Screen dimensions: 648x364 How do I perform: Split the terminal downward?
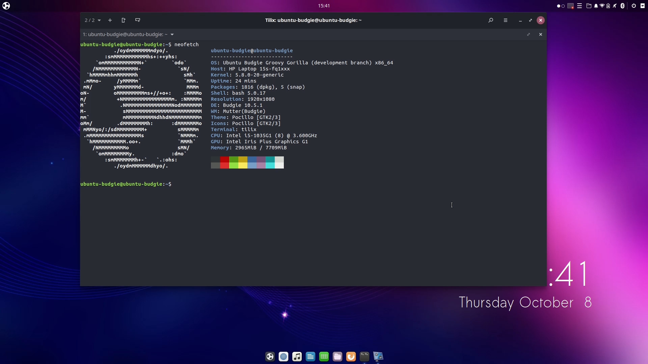[x=138, y=20]
